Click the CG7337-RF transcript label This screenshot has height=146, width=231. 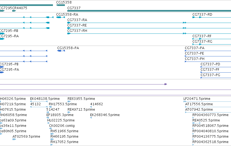(202, 36)
